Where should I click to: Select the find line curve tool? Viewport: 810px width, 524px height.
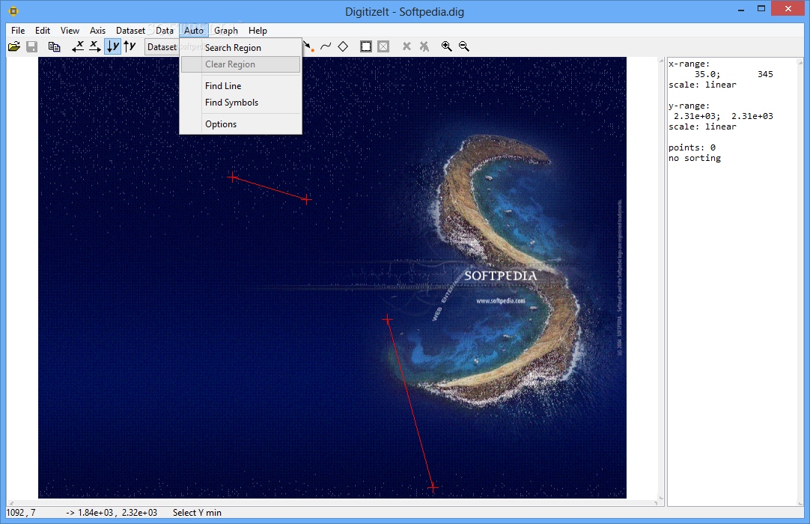pyautogui.click(x=326, y=46)
